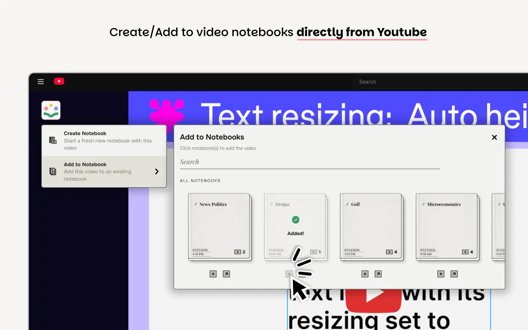Click video count icon on Microeconomics notebook
The height and width of the screenshot is (330, 528).
(465, 252)
